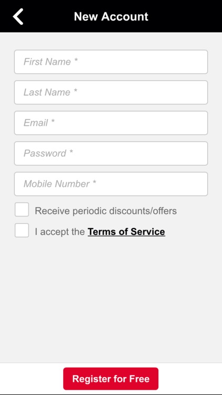Click the New Account header title

[x=111, y=17]
